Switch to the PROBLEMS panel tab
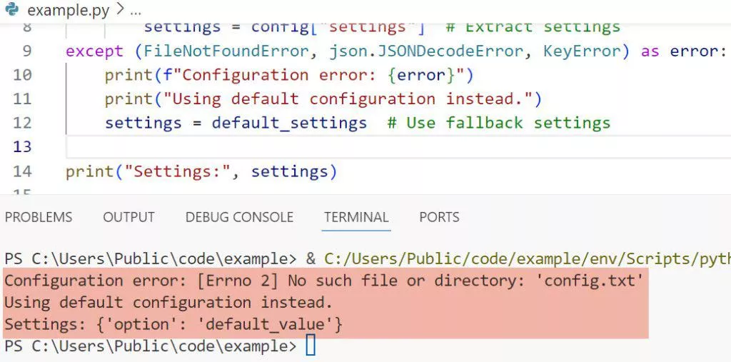This screenshot has width=731, height=362. [39, 217]
